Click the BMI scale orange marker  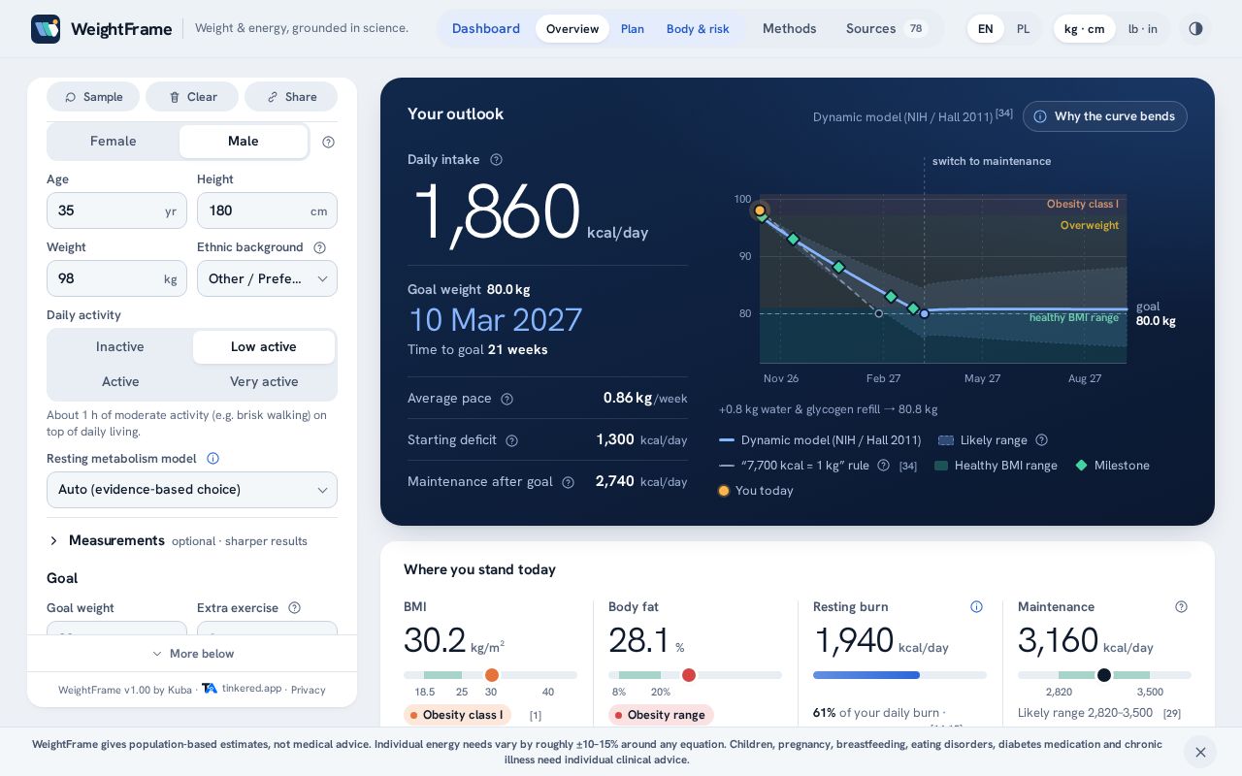click(x=492, y=675)
